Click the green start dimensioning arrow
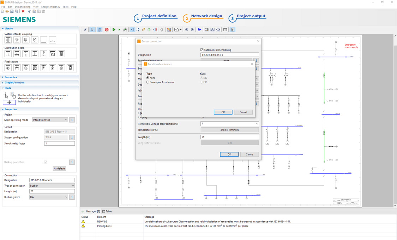Screen dimensions: 397x240 point(114,29)
